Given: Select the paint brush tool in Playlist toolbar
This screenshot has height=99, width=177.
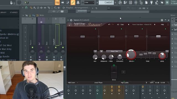Looking at the screenshot, I should pyautogui.click(x=34, y=8).
